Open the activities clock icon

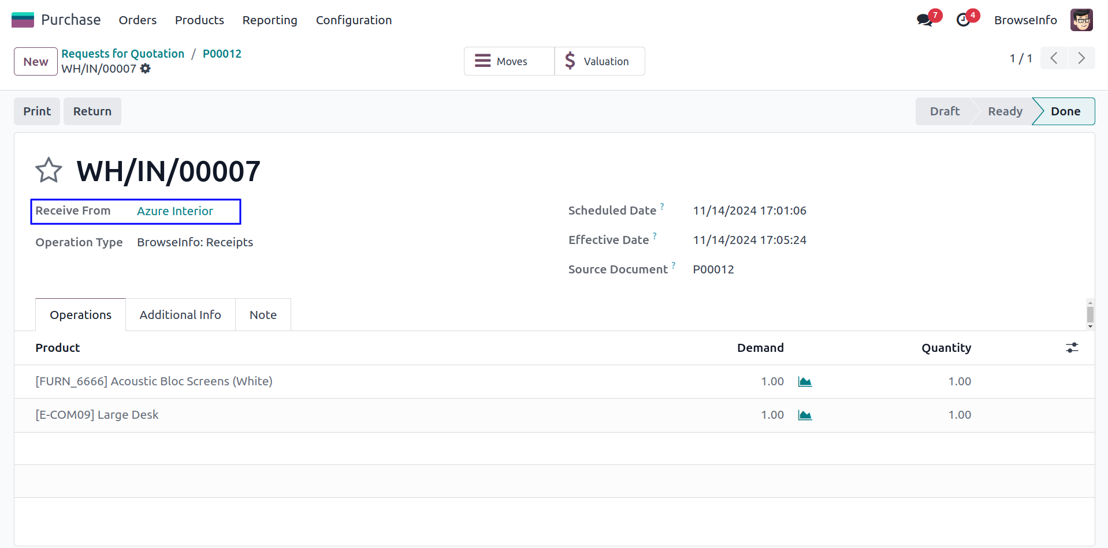[x=963, y=20]
